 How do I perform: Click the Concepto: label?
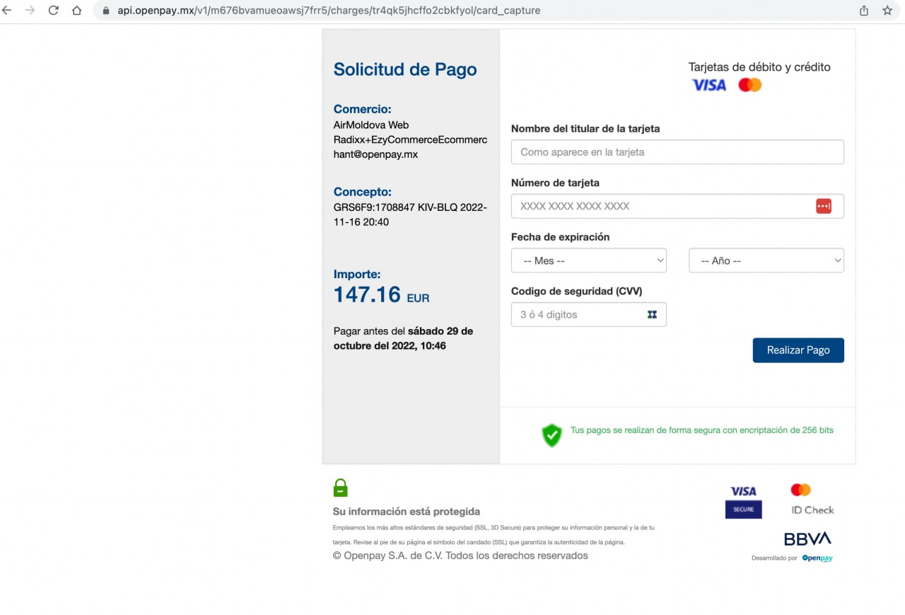[362, 192]
